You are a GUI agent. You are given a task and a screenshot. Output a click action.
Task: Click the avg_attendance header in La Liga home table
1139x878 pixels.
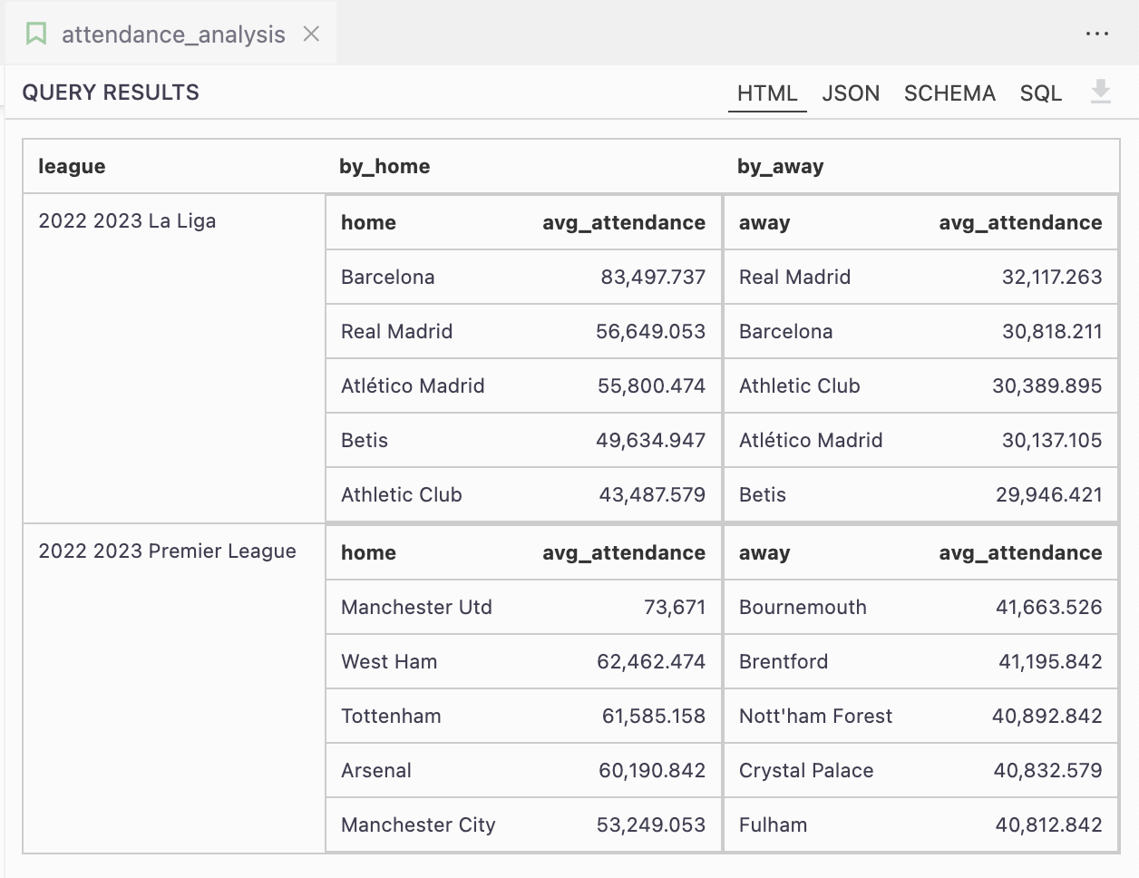click(x=624, y=222)
